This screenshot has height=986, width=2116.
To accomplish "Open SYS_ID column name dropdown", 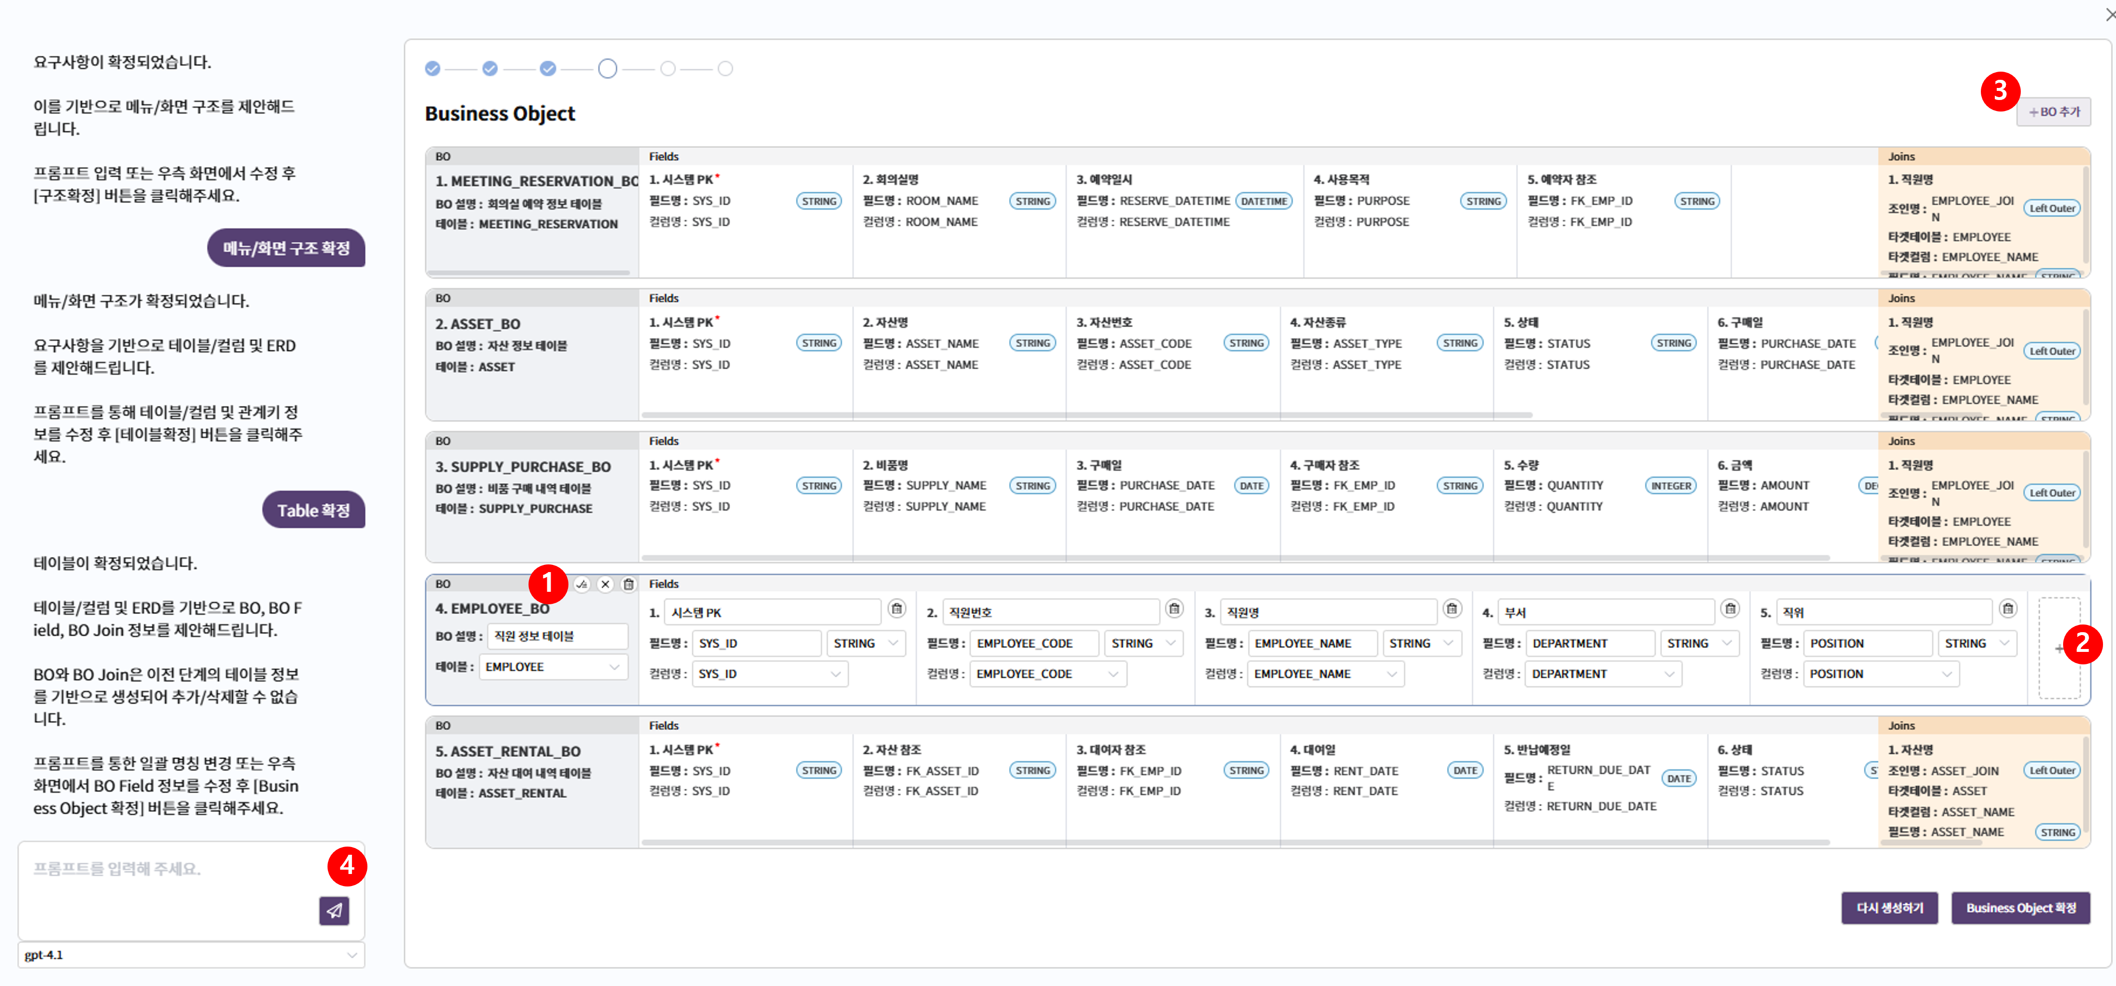I will pos(769,674).
